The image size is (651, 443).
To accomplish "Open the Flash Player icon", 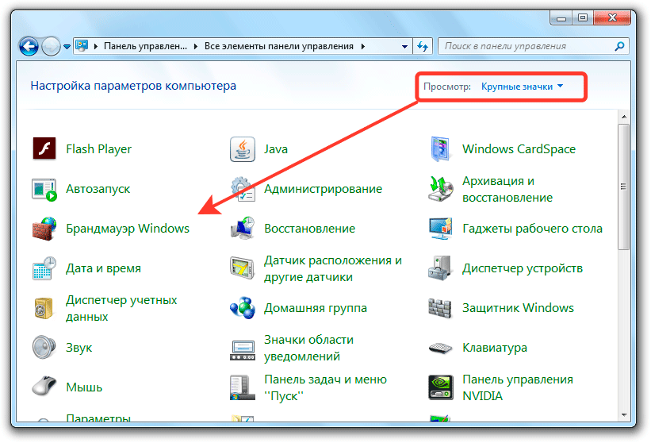I will [x=44, y=148].
